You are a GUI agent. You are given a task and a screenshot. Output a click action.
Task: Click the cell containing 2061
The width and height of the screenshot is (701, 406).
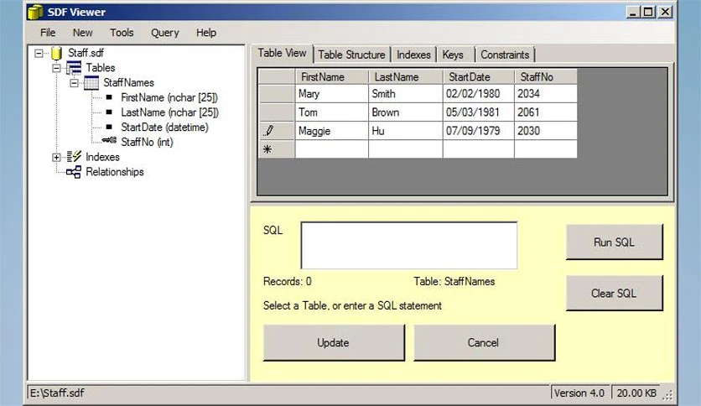click(546, 112)
